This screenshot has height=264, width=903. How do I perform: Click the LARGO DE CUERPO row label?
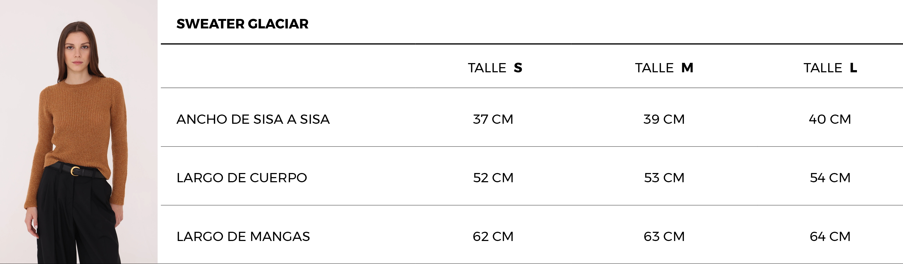(x=241, y=178)
